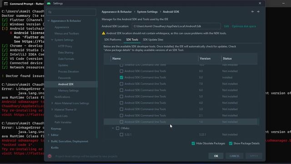Screen dimensions: 291x164
Task: Check Command-line Tools version 5.0 checkbox
Action: [121, 97]
